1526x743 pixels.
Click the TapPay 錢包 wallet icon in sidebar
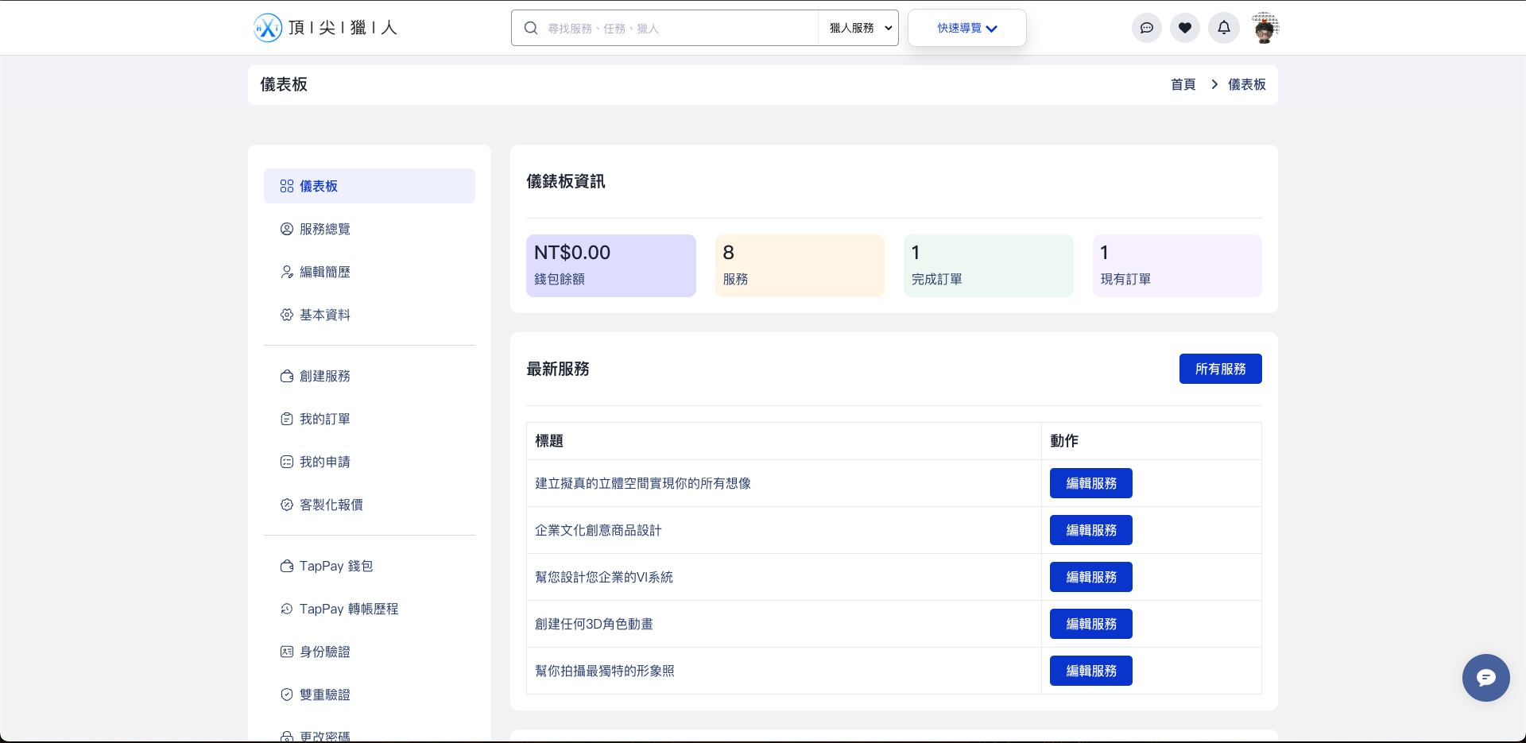point(287,566)
